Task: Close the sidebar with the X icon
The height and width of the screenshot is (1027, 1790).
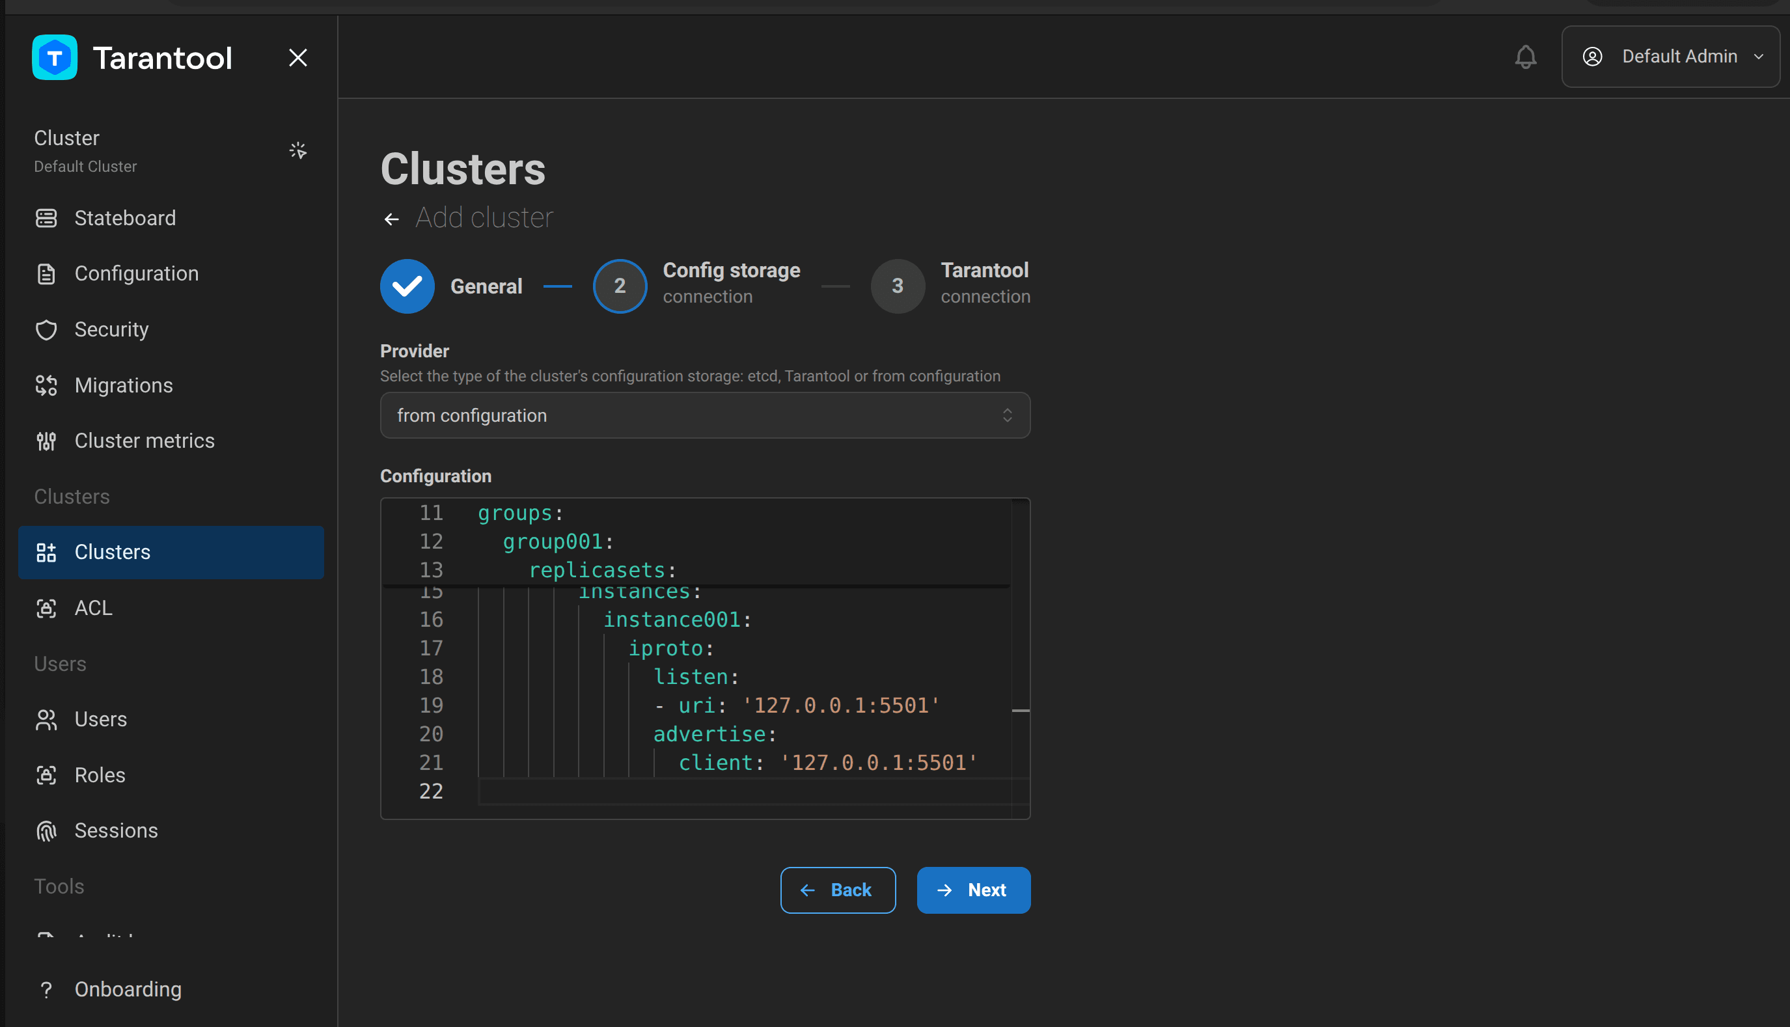Action: point(297,58)
